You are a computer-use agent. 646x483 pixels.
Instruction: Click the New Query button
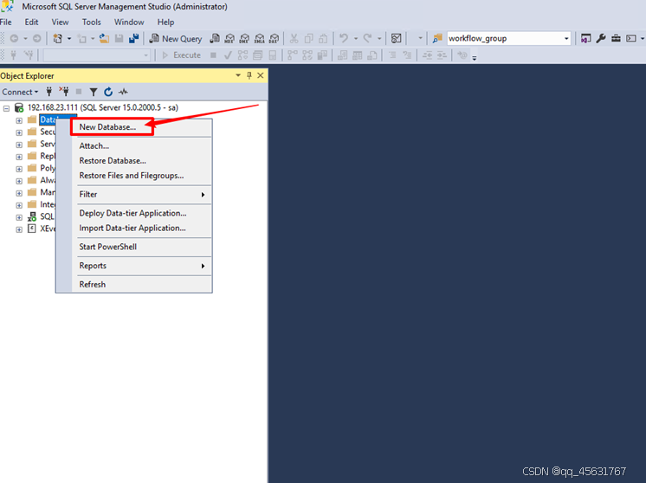coord(176,39)
